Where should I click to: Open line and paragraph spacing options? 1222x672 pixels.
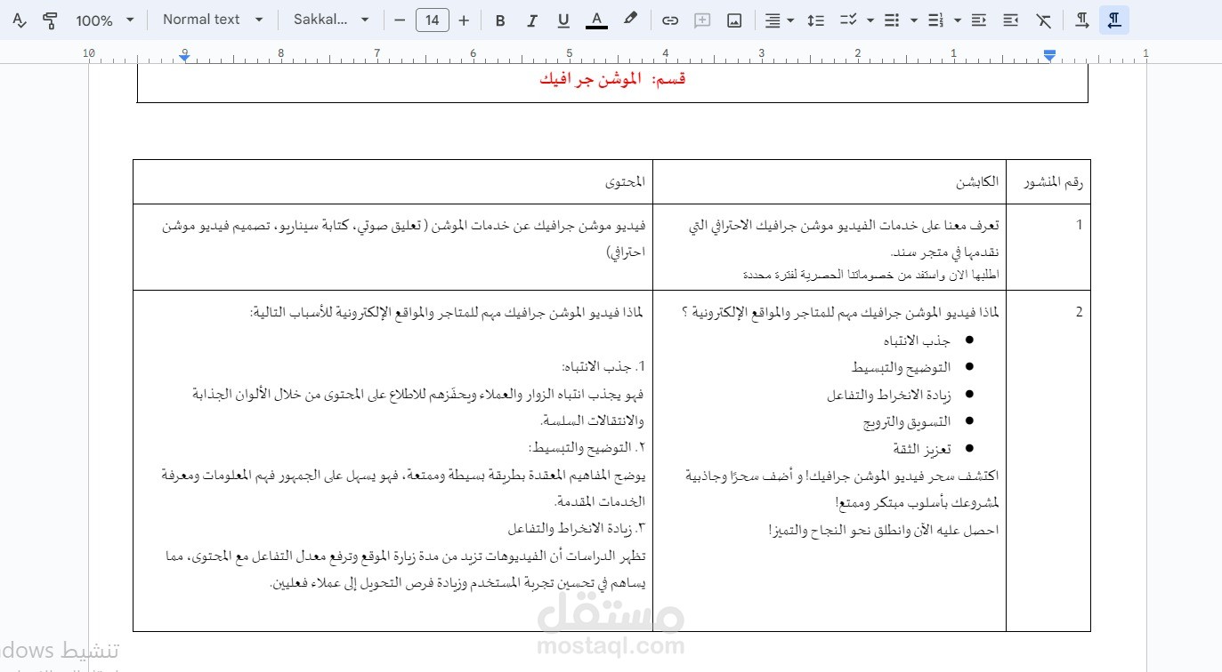click(815, 20)
